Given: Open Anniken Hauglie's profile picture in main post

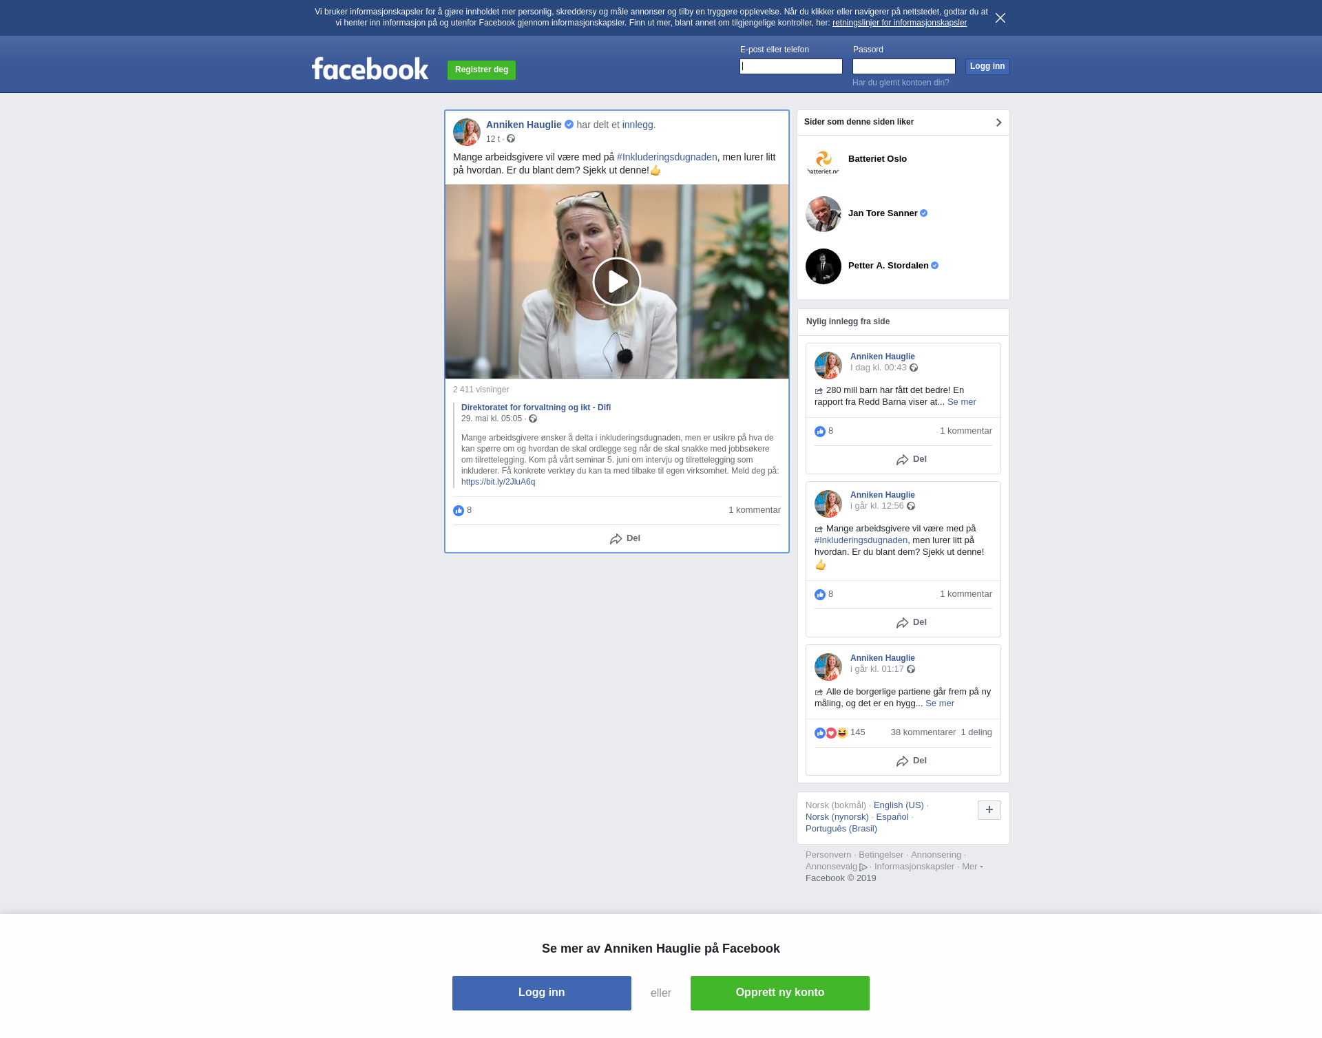Looking at the screenshot, I should (467, 131).
